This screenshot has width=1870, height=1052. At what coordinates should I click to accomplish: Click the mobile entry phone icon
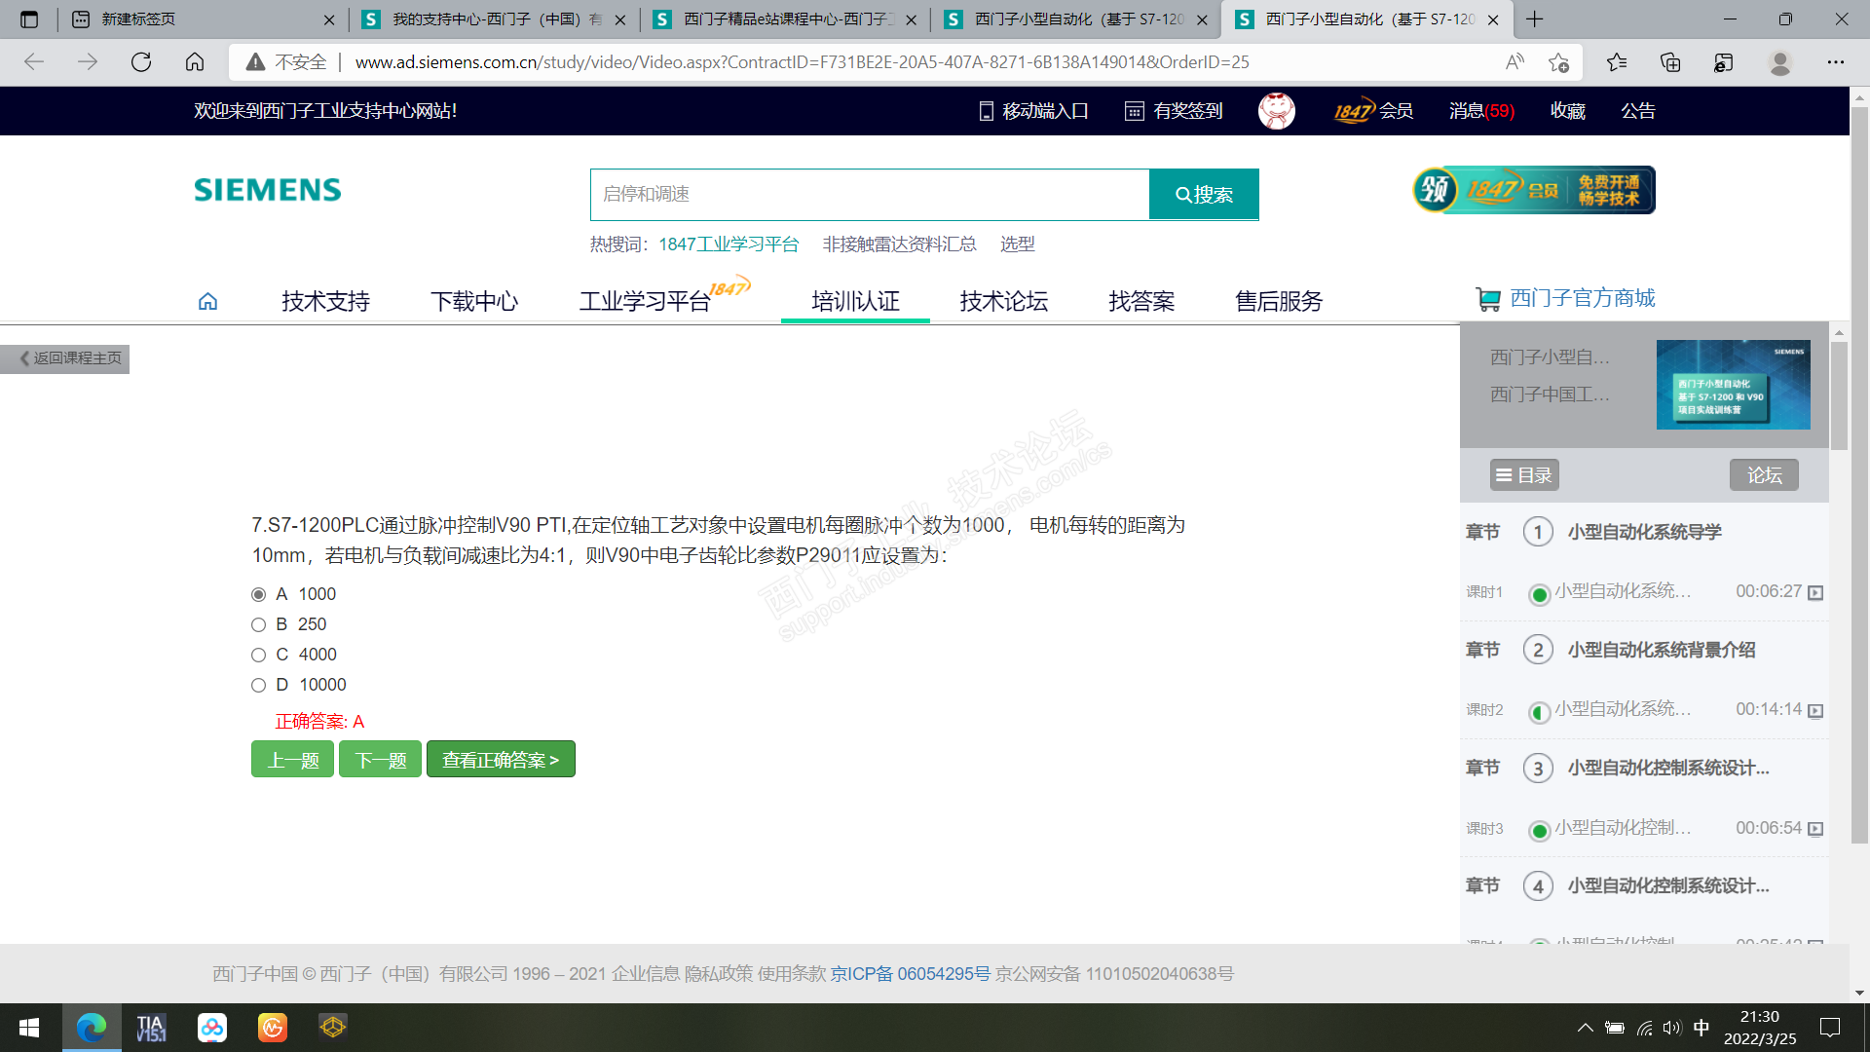[x=986, y=111]
